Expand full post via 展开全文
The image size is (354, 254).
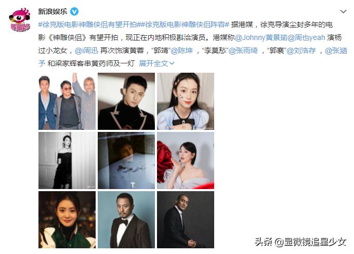[156, 63]
